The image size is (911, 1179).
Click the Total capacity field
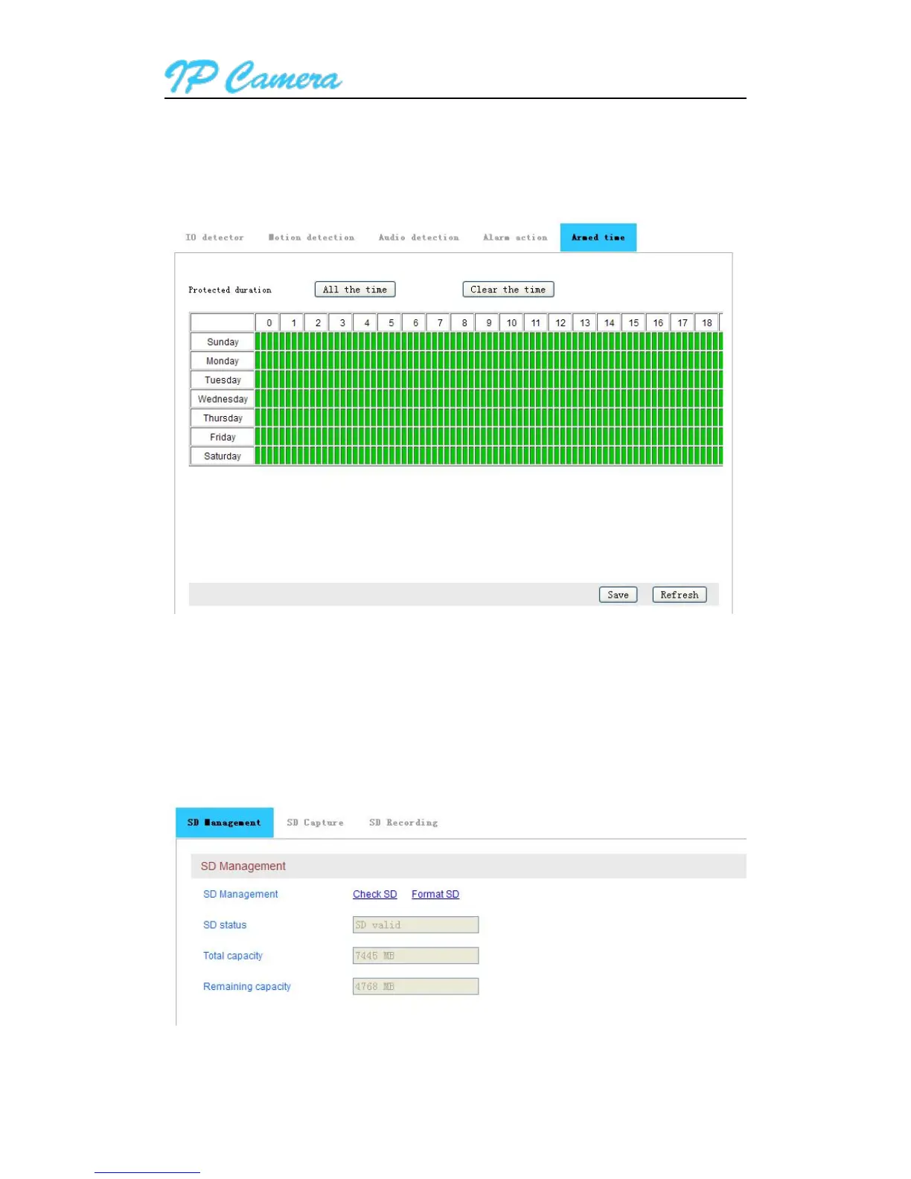(x=415, y=956)
